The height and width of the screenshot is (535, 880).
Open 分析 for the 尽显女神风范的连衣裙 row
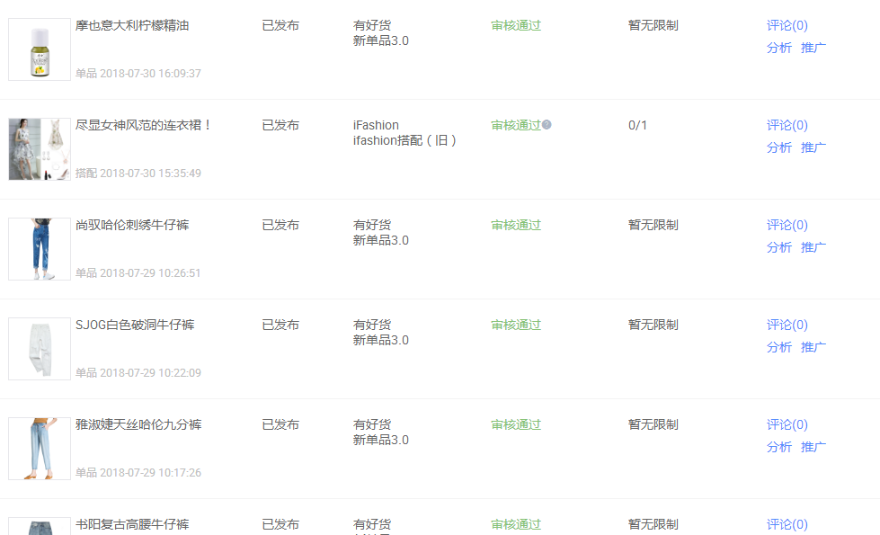pos(779,147)
